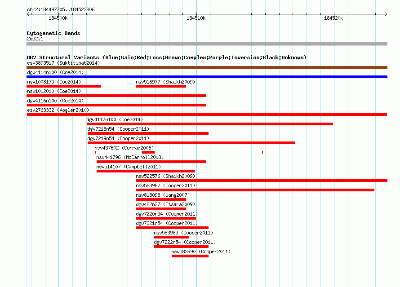Open dgv4116n100 (Coe2014) variant label
400x287 pixels.
pyautogui.click(x=55, y=101)
